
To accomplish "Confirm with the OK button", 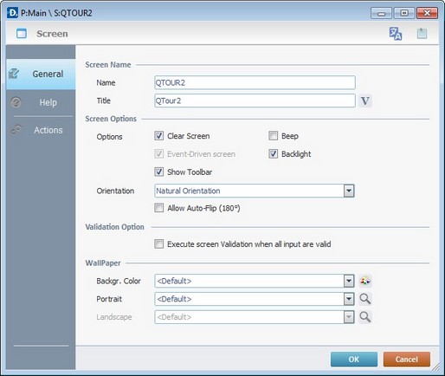I will 354,360.
